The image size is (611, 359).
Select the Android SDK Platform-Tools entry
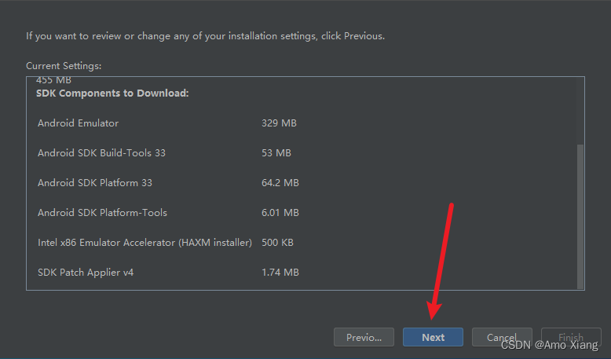point(102,213)
